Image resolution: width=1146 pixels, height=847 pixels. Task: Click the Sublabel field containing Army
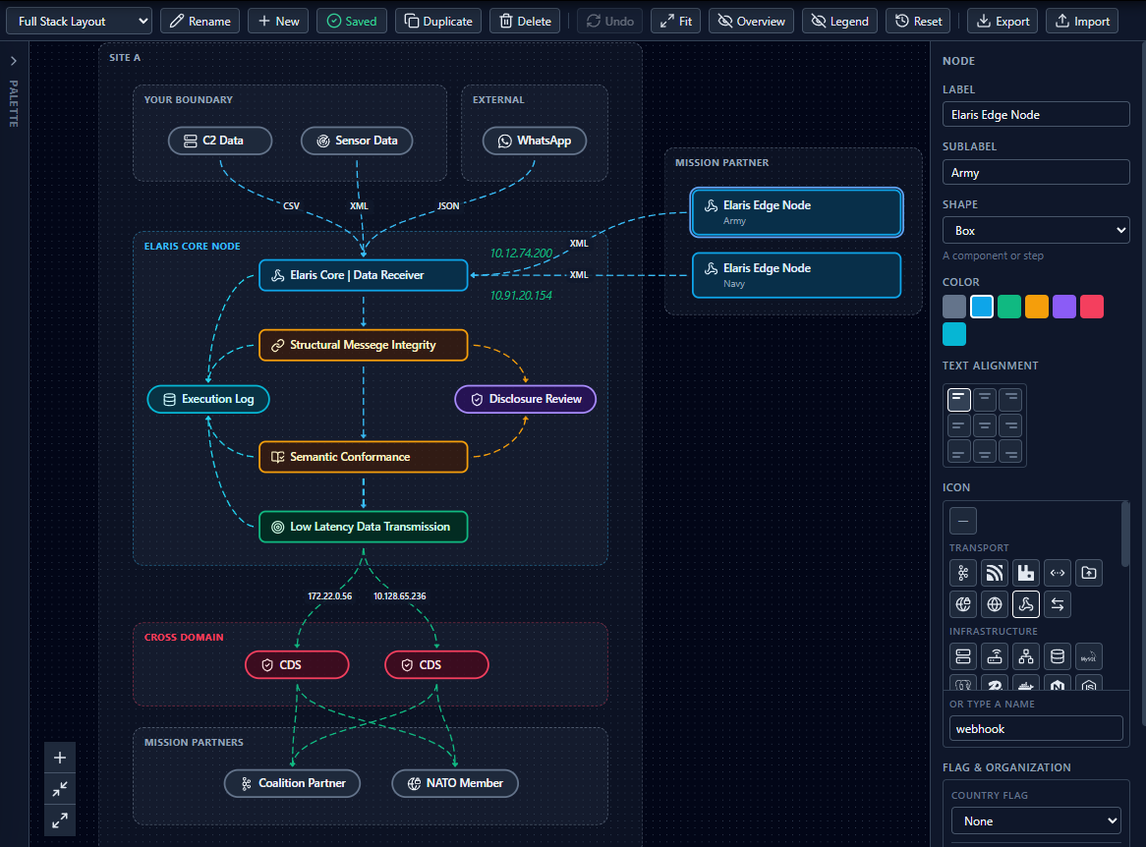[x=1036, y=173]
